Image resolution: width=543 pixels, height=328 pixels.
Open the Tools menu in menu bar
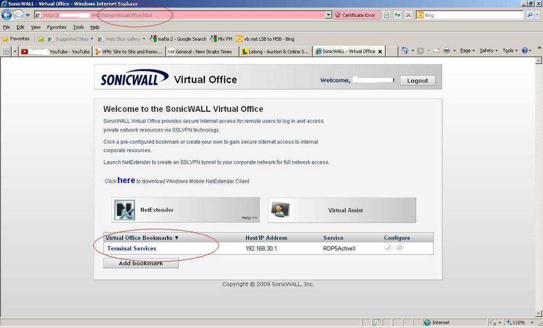pyautogui.click(x=78, y=27)
